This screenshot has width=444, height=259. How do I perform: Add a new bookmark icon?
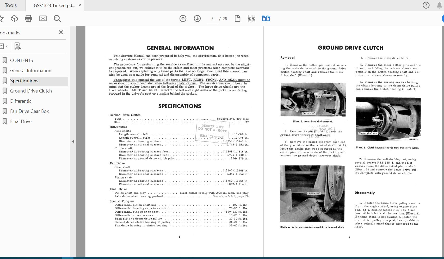click(x=17, y=46)
